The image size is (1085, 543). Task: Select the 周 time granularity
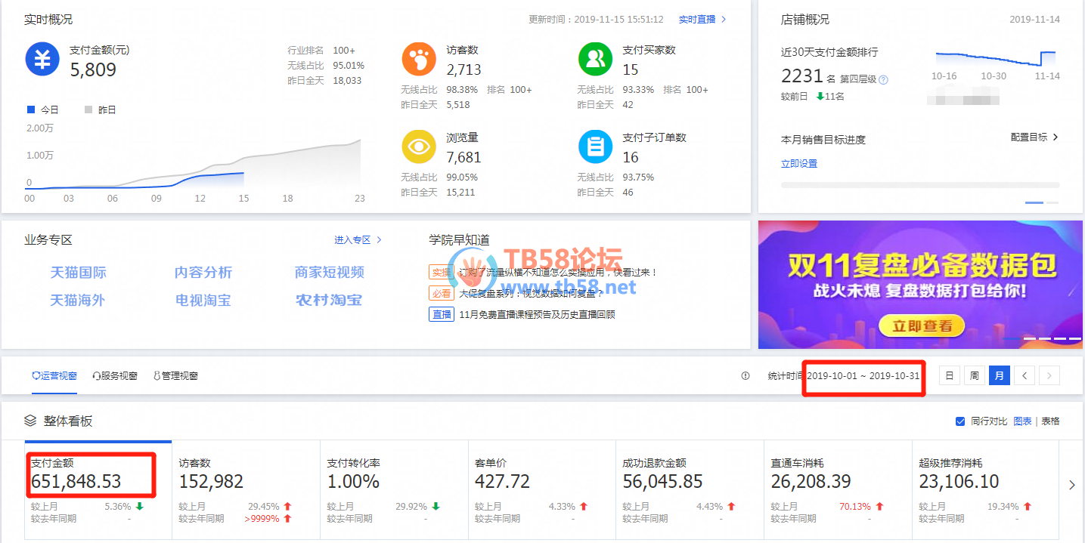(x=975, y=375)
